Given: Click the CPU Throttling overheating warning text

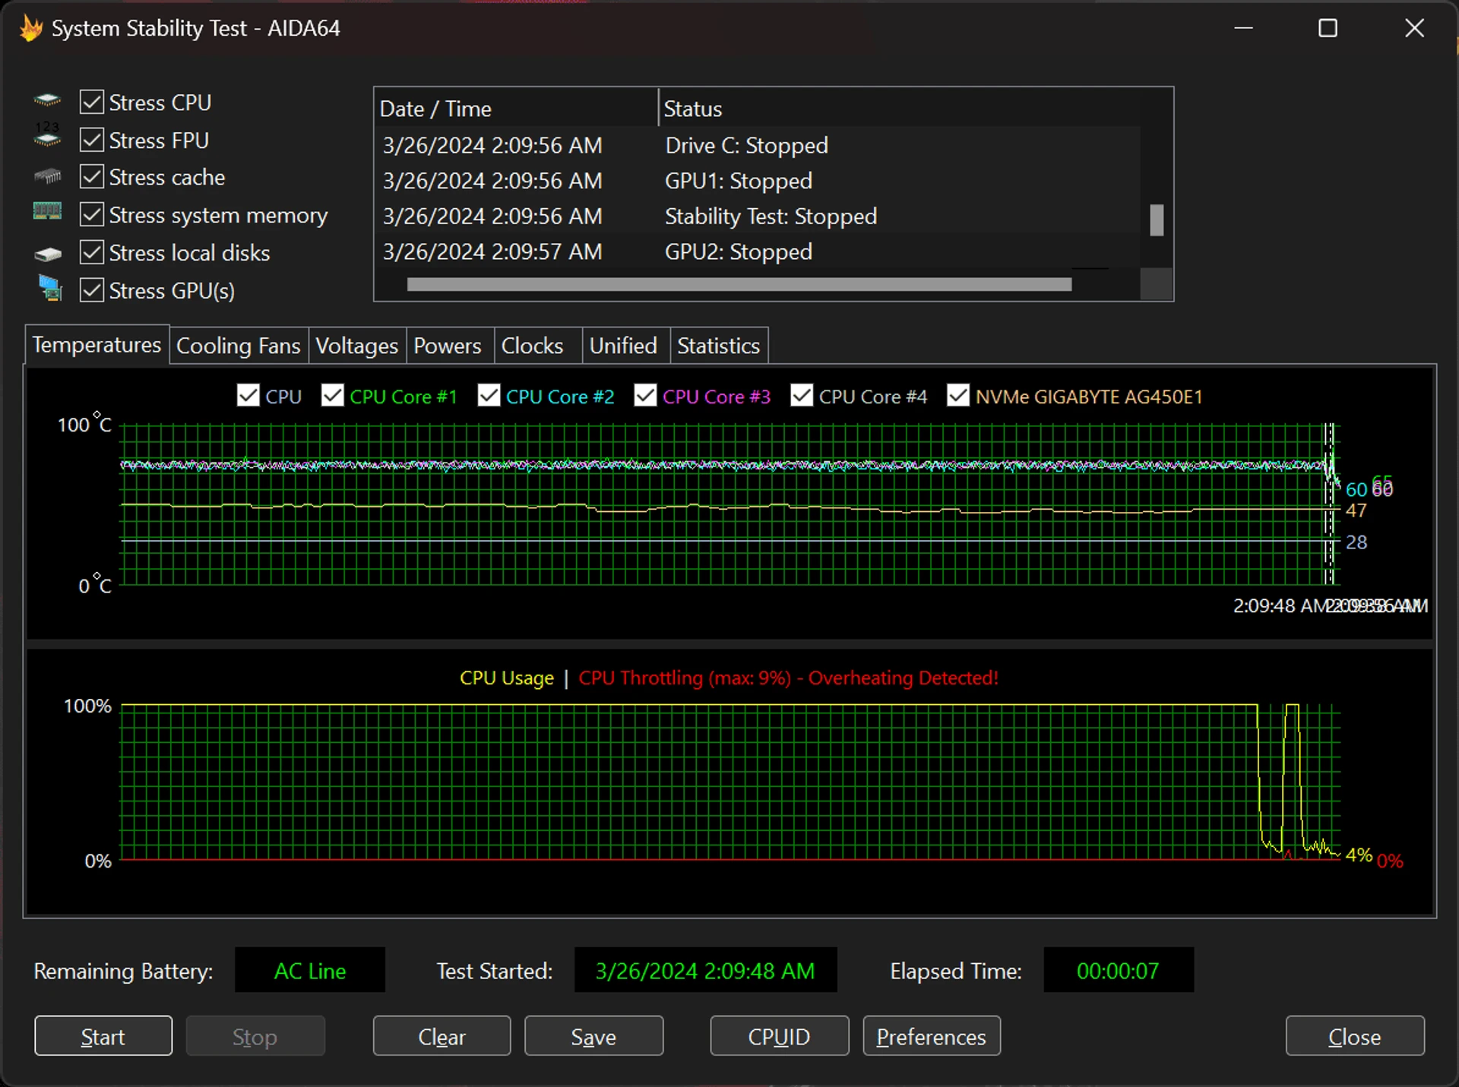Looking at the screenshot, I should pyautogui.click(x=788, y=678).
